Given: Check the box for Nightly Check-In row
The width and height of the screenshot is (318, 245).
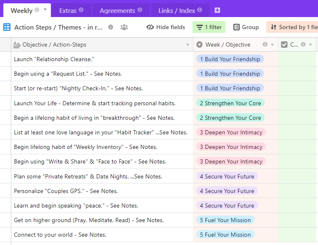Looking at the screenshot, I should (x=297, y=88).
